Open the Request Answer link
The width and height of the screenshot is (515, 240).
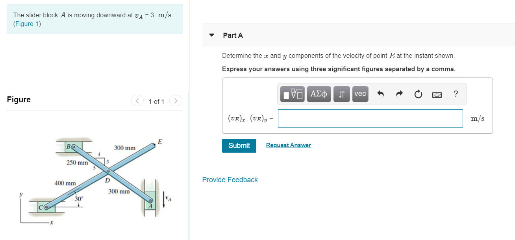288,145
